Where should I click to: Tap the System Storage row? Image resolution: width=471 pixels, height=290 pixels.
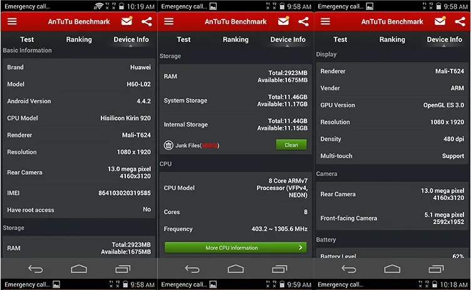tap(235, 100)
